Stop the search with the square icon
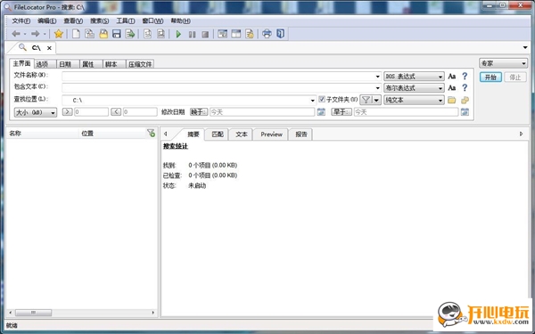This screenshot has width=535, height=334. click(x=205, y=34)
